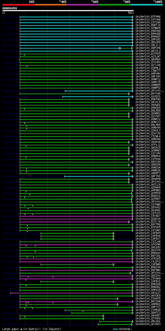Choose the UniRef100_A9NR85 entry
This screenshot has height=331, width=165.
tap(148, 85)
